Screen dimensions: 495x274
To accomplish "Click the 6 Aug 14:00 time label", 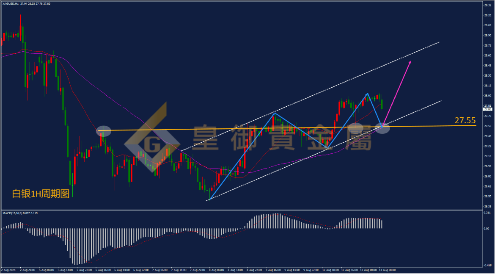I will [123, 270].
